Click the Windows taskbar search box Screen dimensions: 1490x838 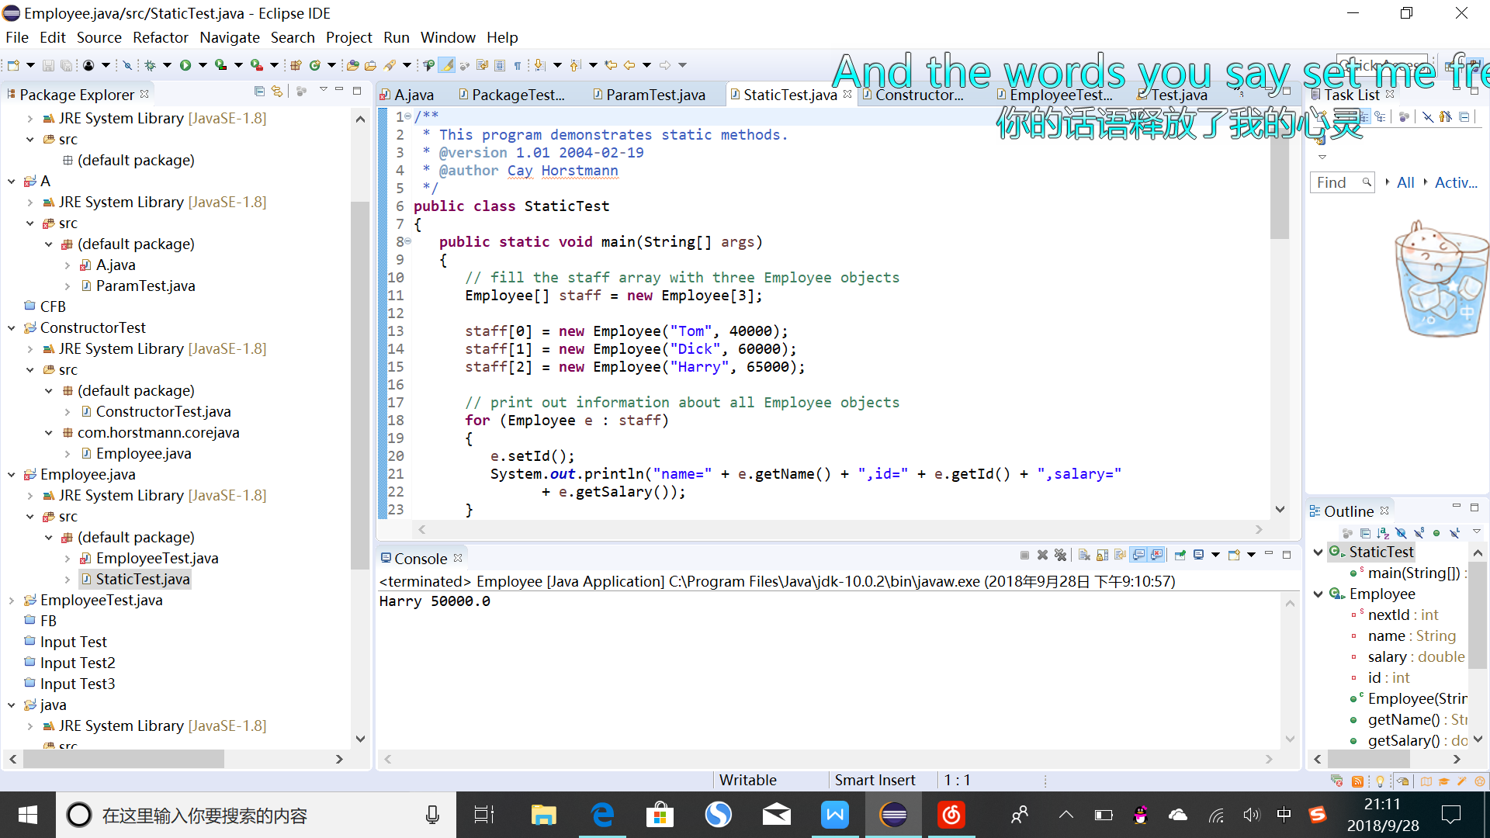click(x=256, y=815)
